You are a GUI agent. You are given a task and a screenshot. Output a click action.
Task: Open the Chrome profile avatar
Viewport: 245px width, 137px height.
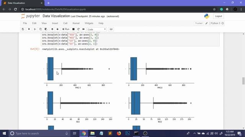coord(235,9)
